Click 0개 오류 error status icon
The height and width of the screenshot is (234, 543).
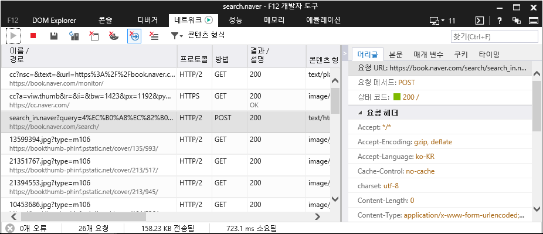coord(11,229)
